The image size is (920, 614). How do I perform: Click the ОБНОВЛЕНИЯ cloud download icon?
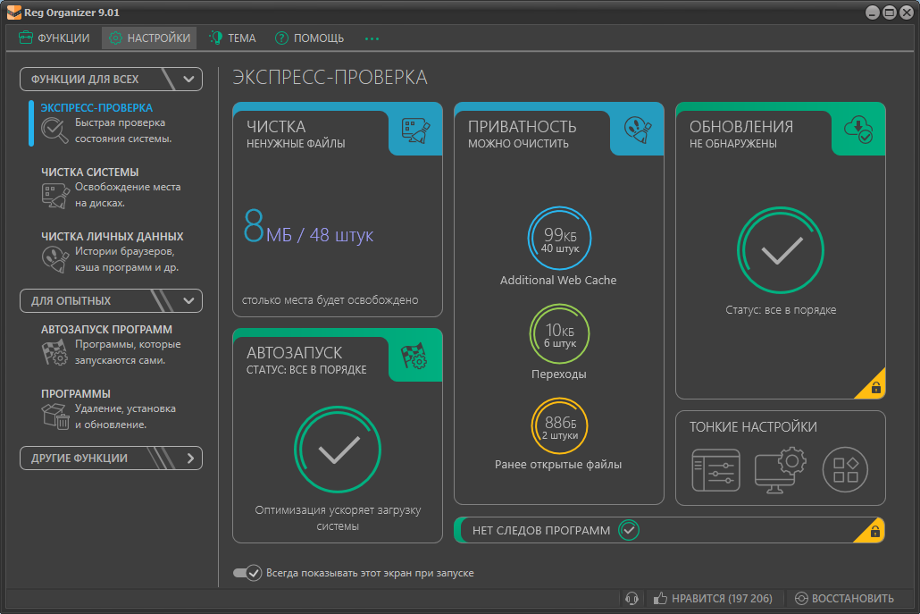pos(857,130)
